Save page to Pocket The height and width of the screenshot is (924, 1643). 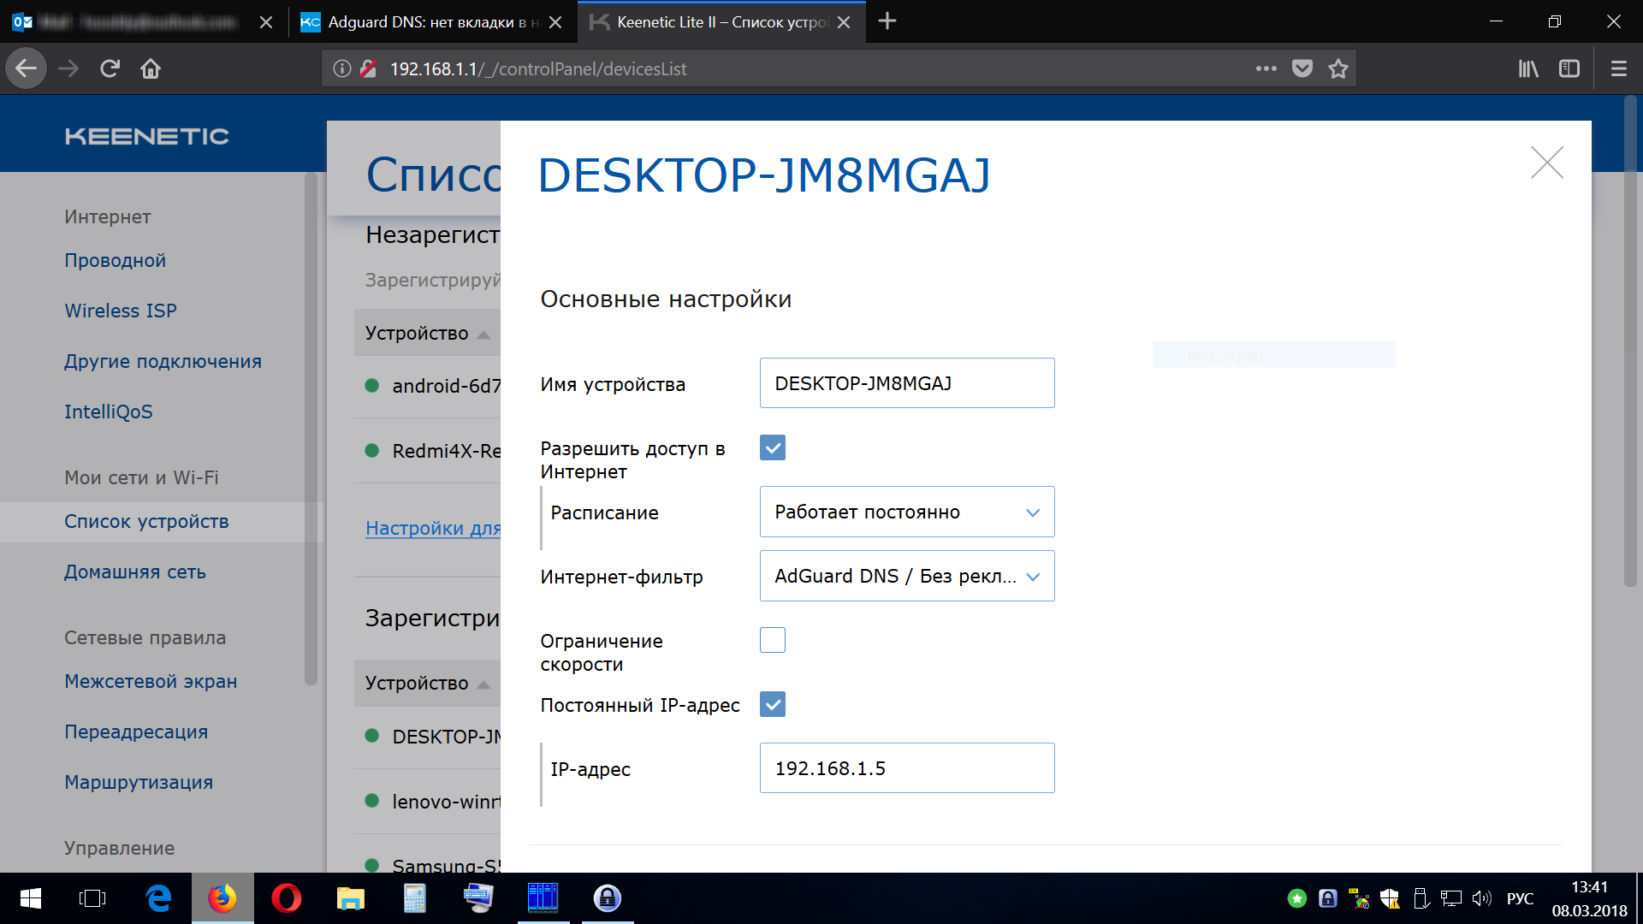point(1302,68)
